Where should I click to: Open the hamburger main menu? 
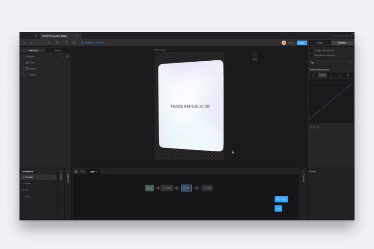[x=24, y=43]
